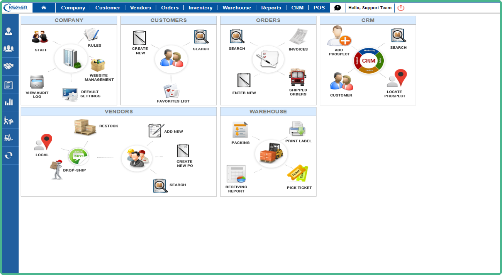Click the Print Label printer icon
The height and width of the screenshot is (275, 502).
[297, 129]
